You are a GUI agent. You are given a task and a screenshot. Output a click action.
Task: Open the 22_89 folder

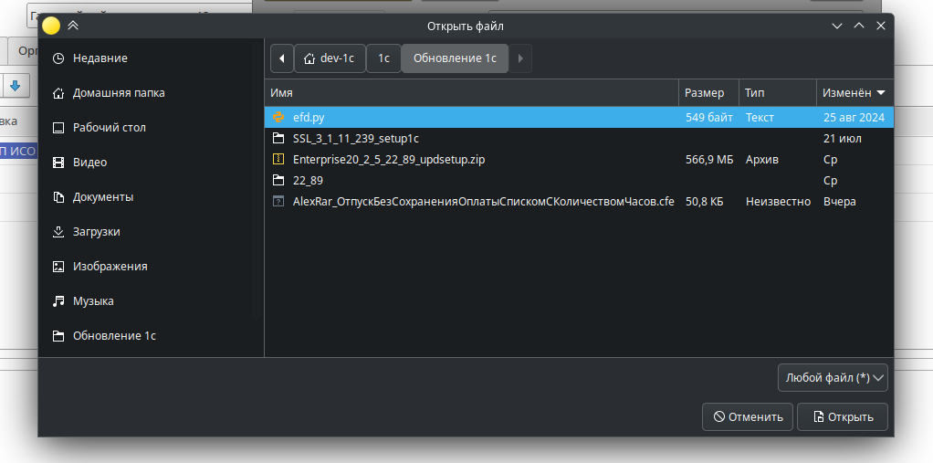308,180
